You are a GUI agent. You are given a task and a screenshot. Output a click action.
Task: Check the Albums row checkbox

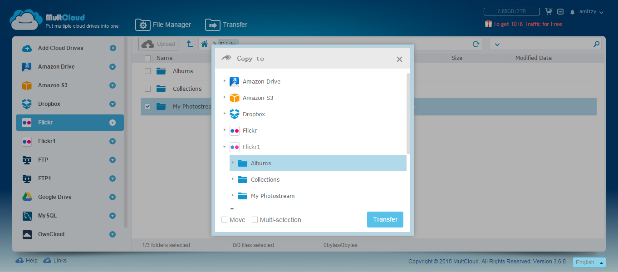pyautogui.click(x=147, y=71)
